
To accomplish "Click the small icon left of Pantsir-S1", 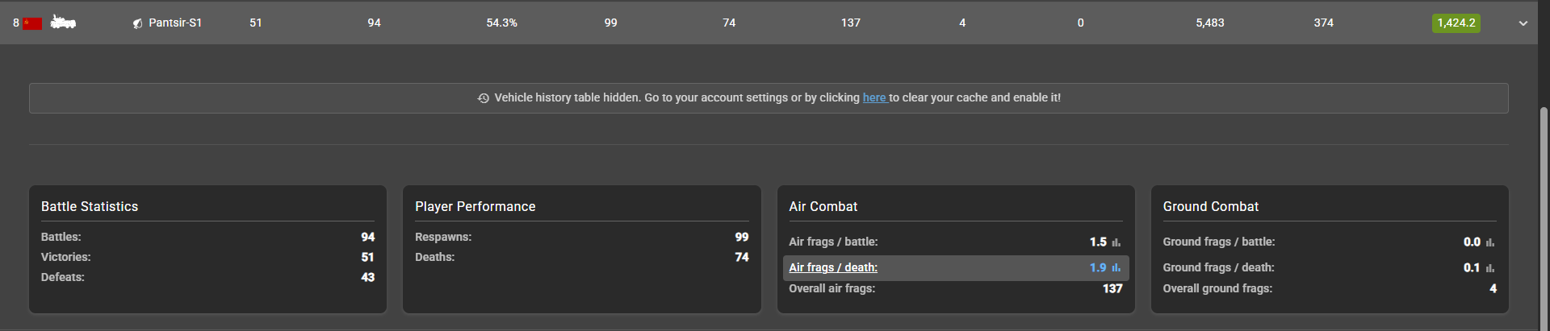I will [137, 23].
